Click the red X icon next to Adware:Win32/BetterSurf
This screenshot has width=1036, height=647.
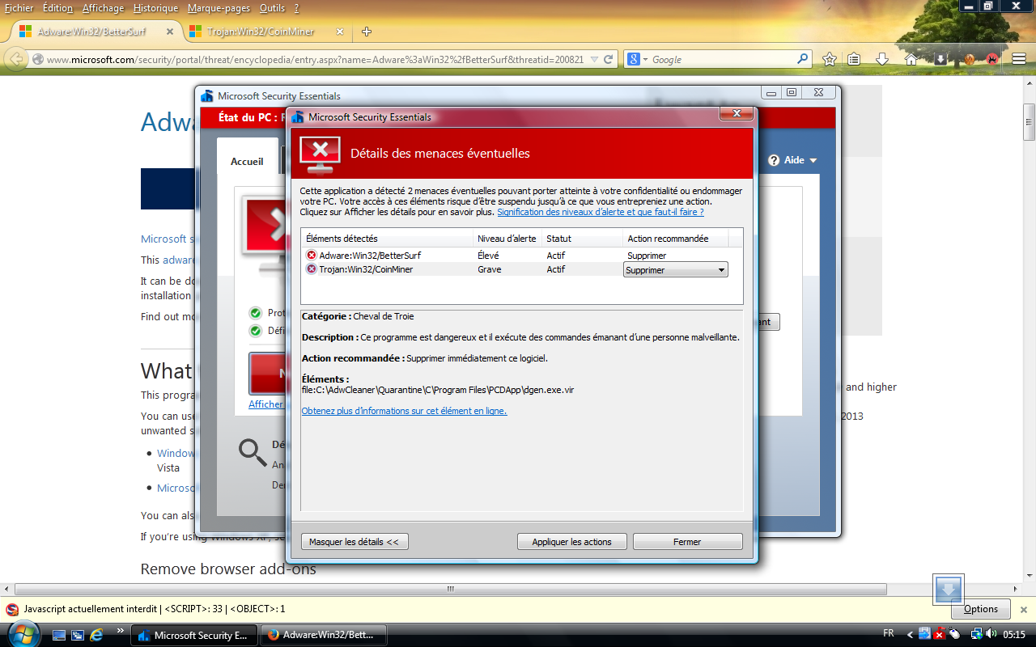(x=311, y=256)
